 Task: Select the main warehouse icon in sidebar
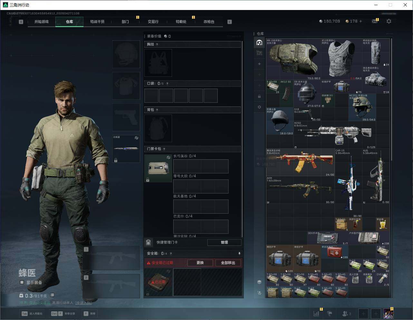[x=259, y=43]
